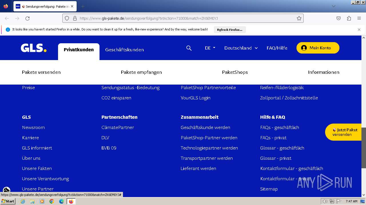Viewport: 366px width, 205px height.
Task: Open the Newsroom footer link
Action: (33, 128)
